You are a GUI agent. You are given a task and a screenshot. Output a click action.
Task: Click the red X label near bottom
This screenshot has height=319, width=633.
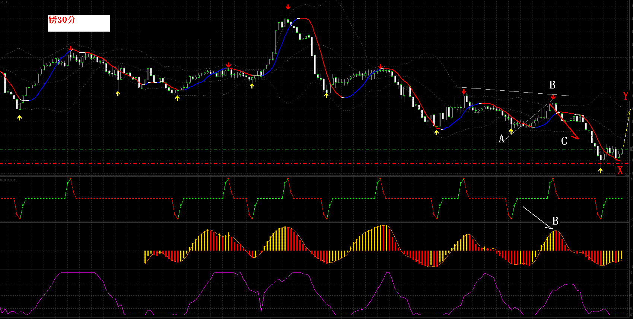(620, 170)
